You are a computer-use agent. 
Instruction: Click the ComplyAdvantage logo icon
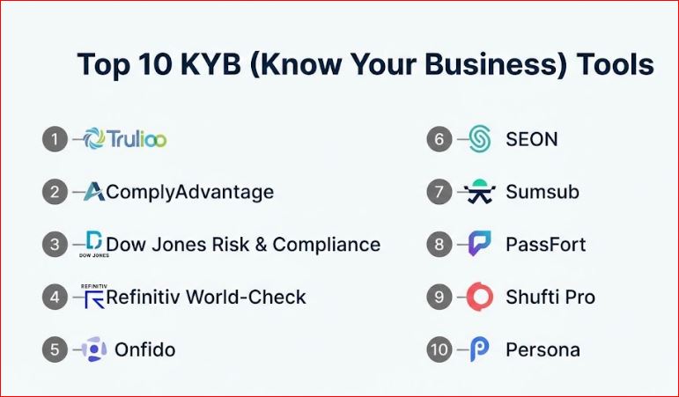[x=93, y=192]
